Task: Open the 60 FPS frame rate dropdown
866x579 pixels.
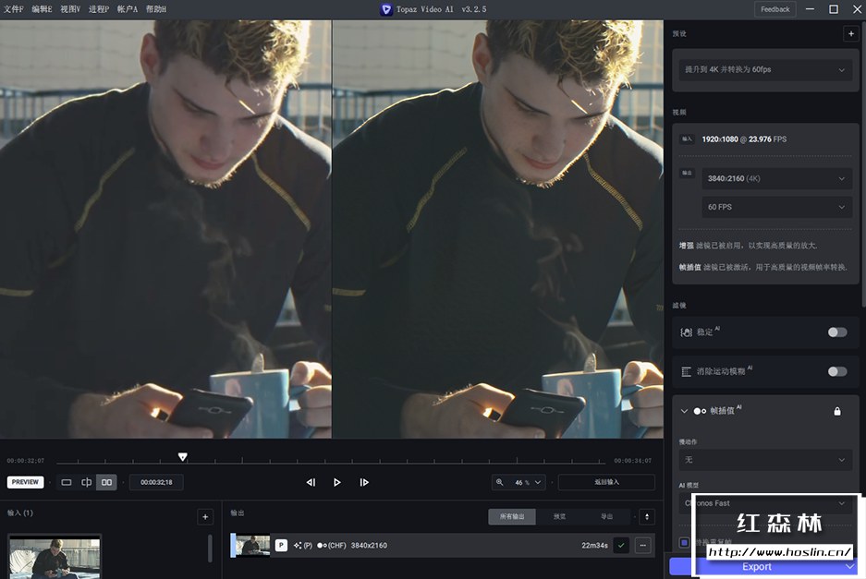Action: coord(776,207)
